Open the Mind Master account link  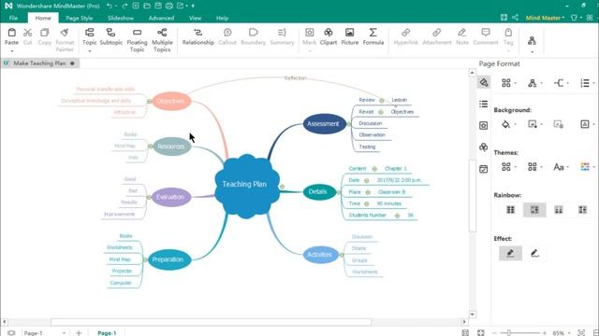point(545,18)
